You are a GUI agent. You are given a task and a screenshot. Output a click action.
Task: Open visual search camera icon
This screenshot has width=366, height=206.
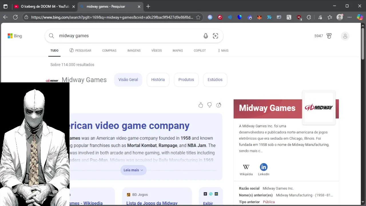[x=215, y=36]
